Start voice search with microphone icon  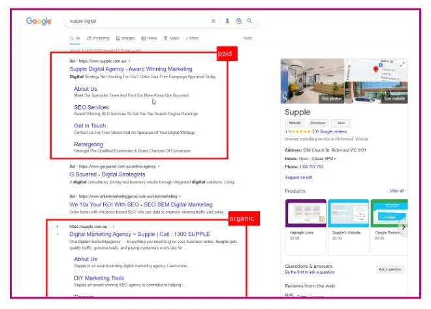point(227,21)
